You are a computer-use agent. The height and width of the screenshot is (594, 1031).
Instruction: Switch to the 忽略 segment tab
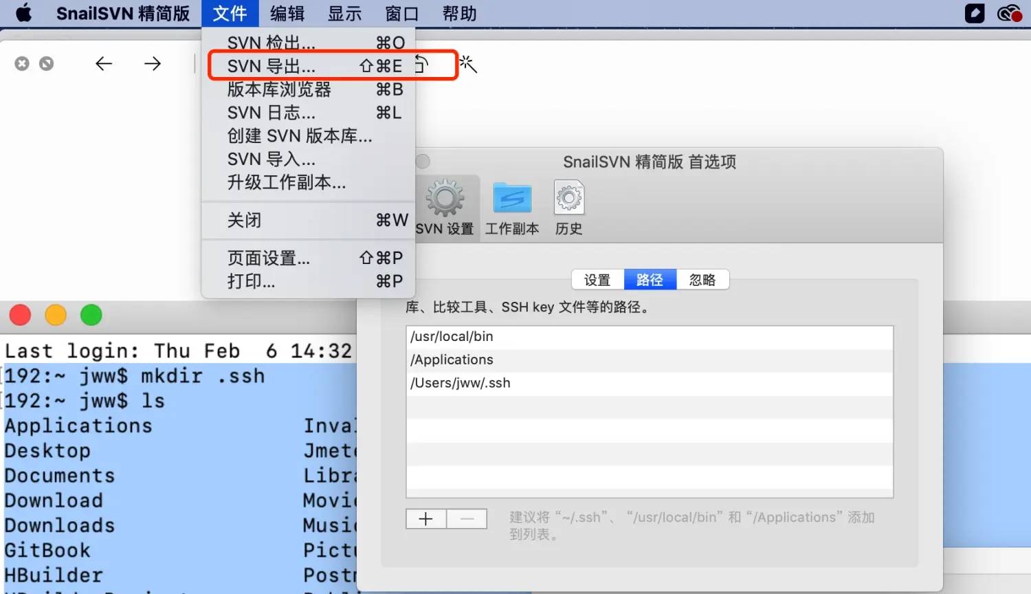click(x=702, y=280)
